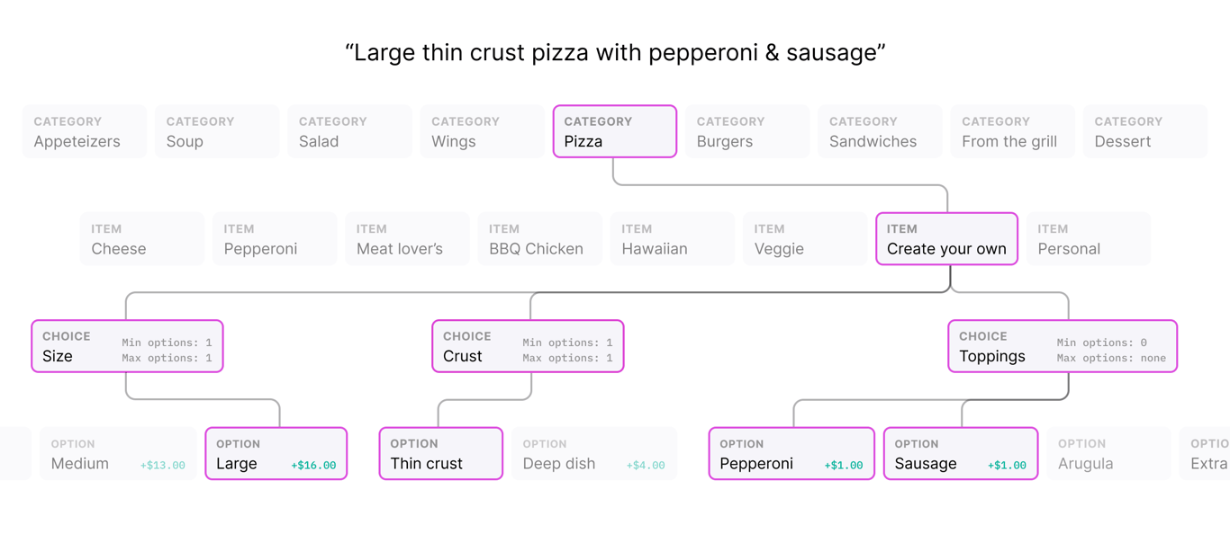This screenshot has width=1230, height=534.
Task: Select the Hawaiian item card
Action: click(672, 239)
